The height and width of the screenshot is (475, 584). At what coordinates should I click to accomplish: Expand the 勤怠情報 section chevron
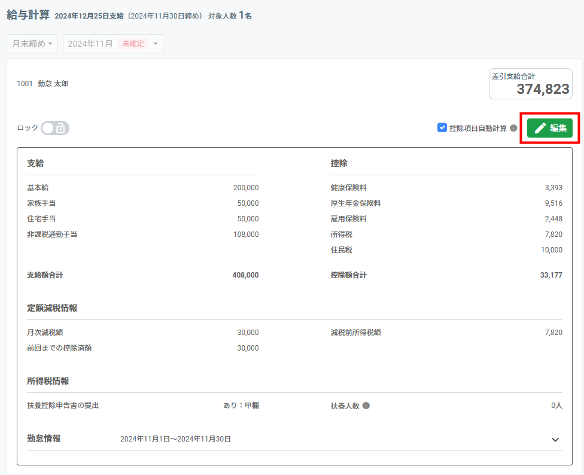coord(555,440)
